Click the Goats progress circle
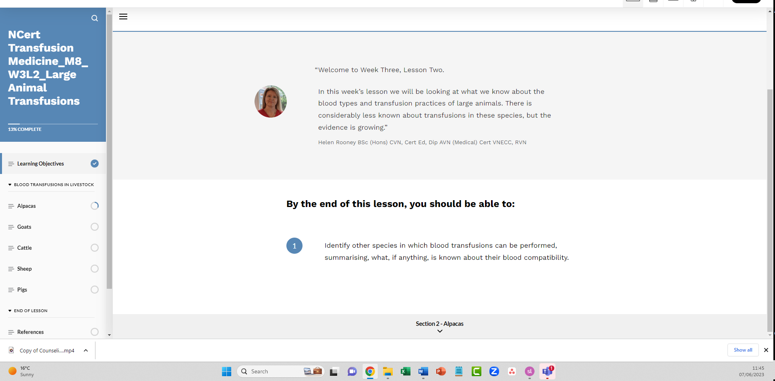Image resolution: width=775 pixels, height=381 pixels. pyautogui.click(x=95, y=227)
